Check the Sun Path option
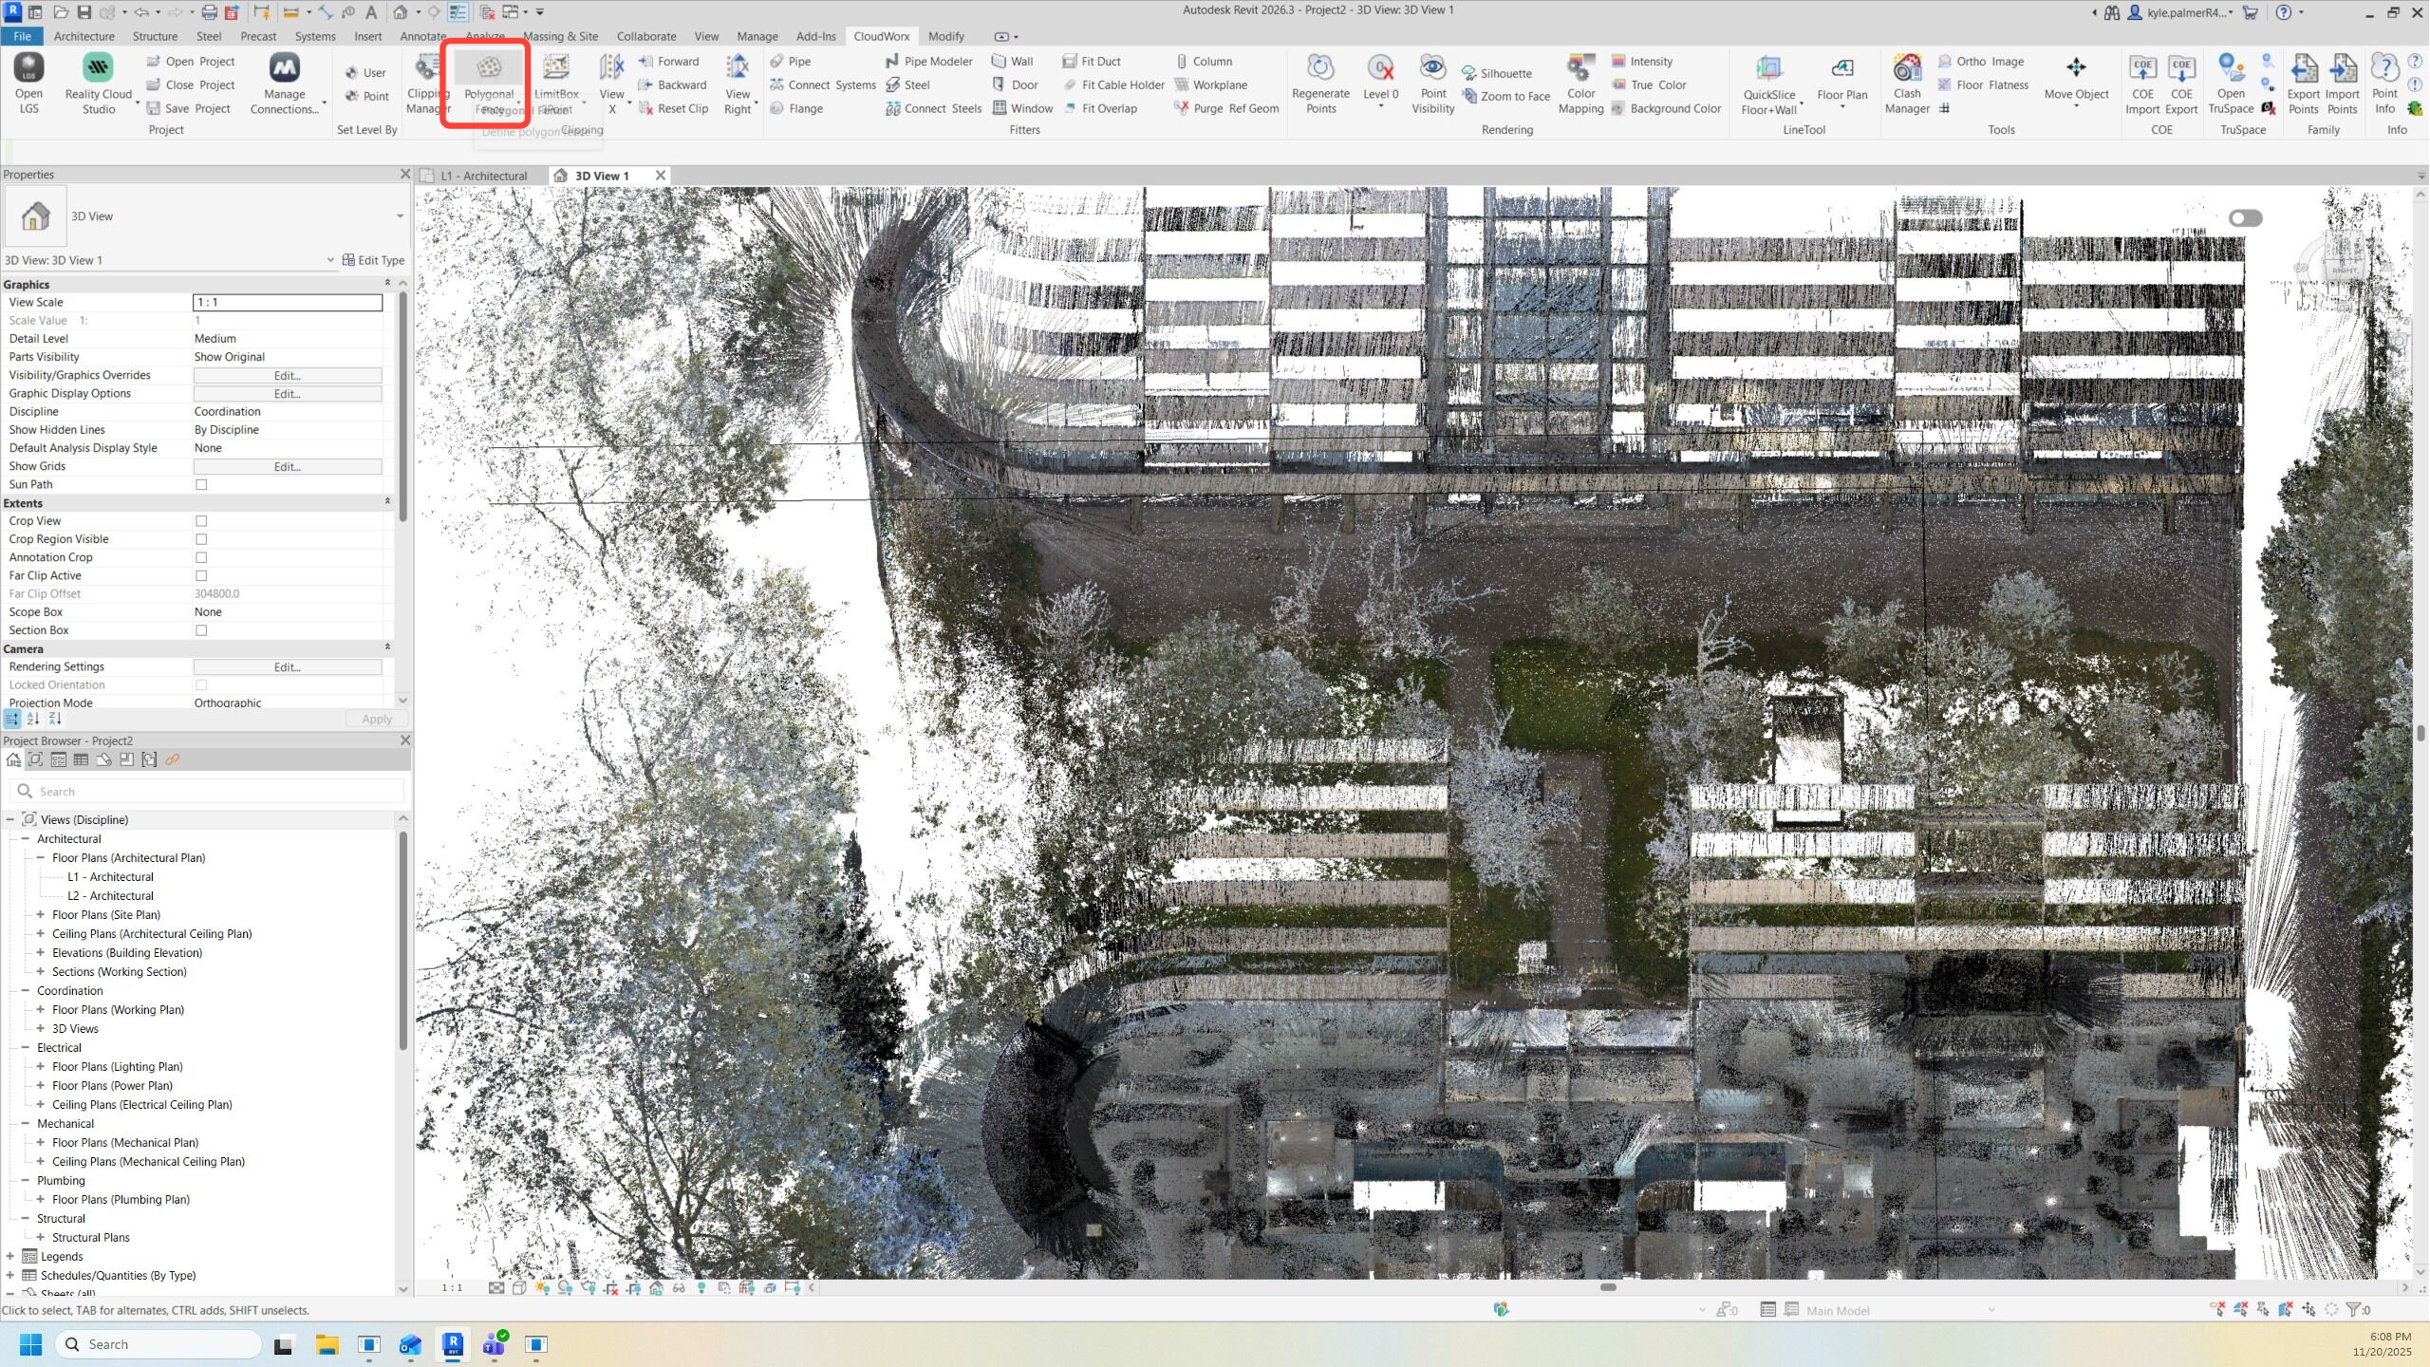This screenshot has height=1367, width=2430. (201, 485)
